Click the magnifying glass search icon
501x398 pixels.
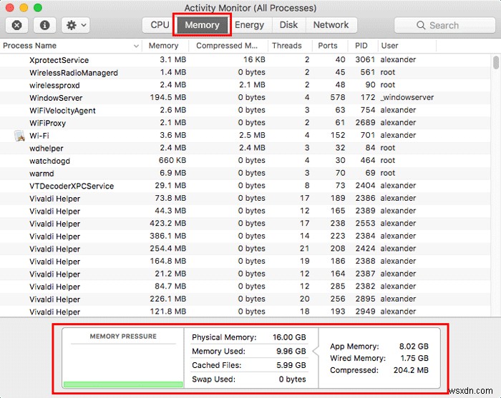pos(421,25)
